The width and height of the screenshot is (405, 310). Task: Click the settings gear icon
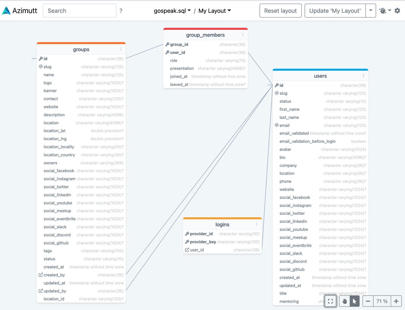click(397, 10)
